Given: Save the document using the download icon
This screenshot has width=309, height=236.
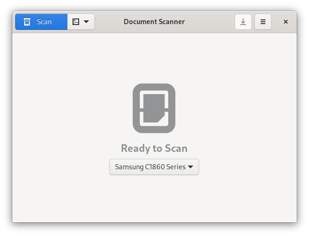Looking at the screenshot, I should (243, 22).
